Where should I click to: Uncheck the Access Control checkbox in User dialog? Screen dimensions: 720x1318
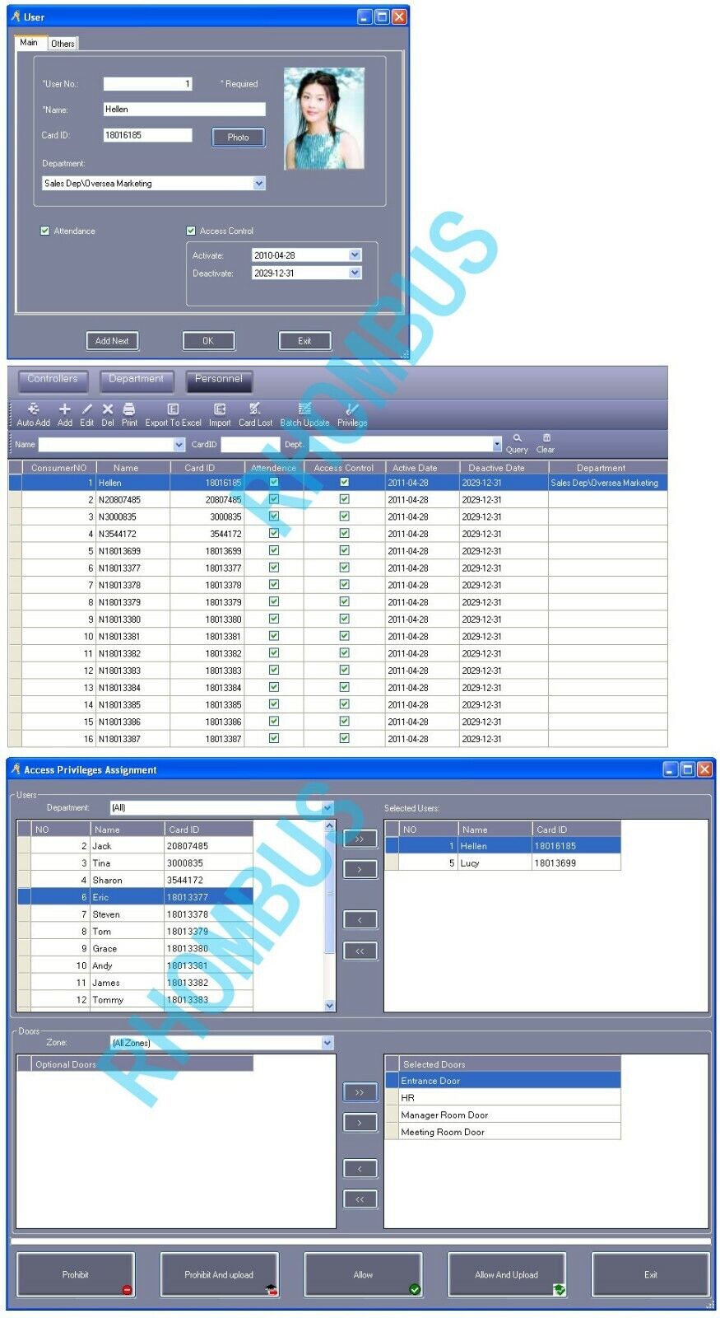click(x=191, y=231)
